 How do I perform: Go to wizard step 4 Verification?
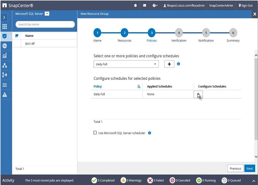pos(179,33)
